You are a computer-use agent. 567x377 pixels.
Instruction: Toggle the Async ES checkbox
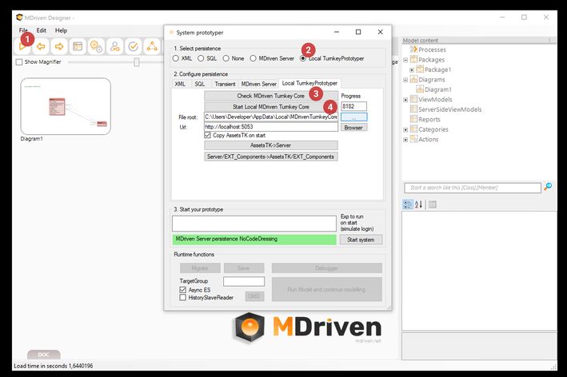[x=183, y=290]
